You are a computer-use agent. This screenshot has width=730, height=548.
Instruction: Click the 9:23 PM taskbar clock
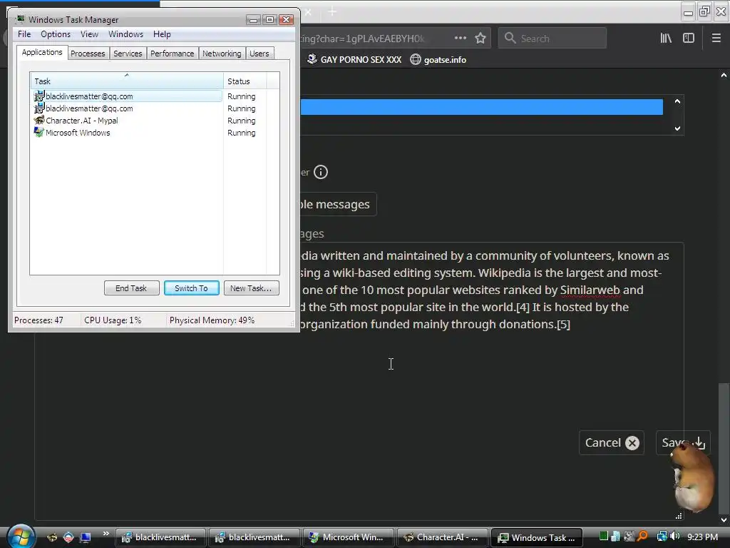(702, 537)
